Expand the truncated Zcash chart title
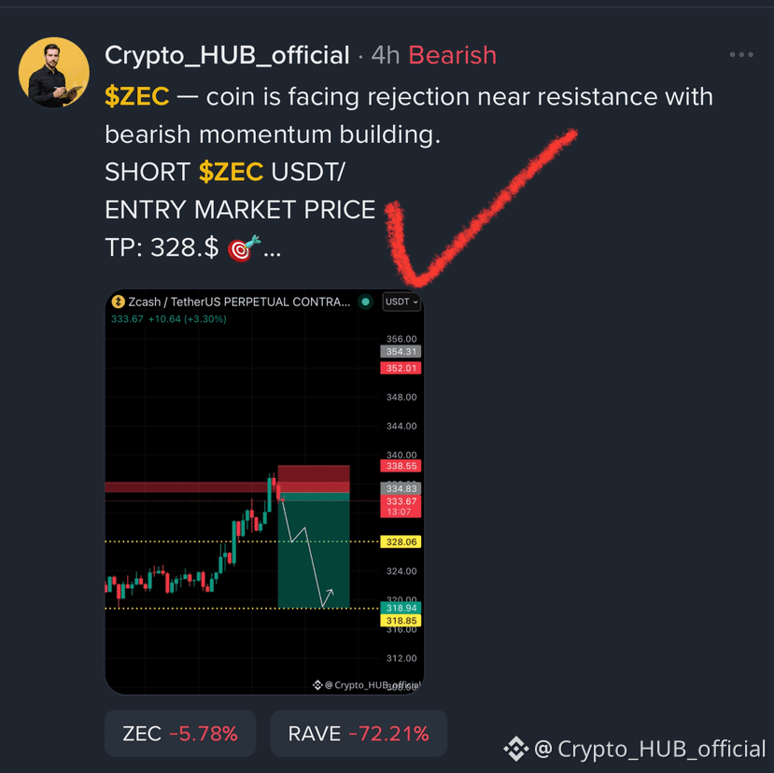 point(239,302)
